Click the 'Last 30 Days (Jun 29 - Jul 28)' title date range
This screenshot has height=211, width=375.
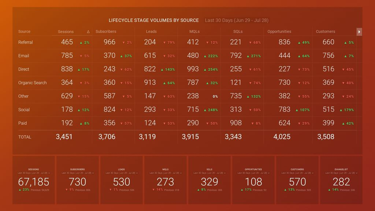click(237, 21)
